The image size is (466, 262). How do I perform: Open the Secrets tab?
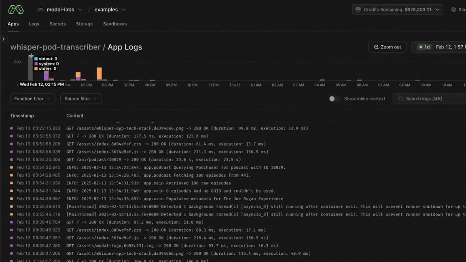58,24
